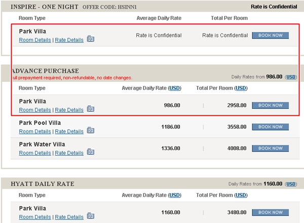View photos of Park Water Villa
Viewport: 304px width, 223px height.
click(x=91, y=152)
